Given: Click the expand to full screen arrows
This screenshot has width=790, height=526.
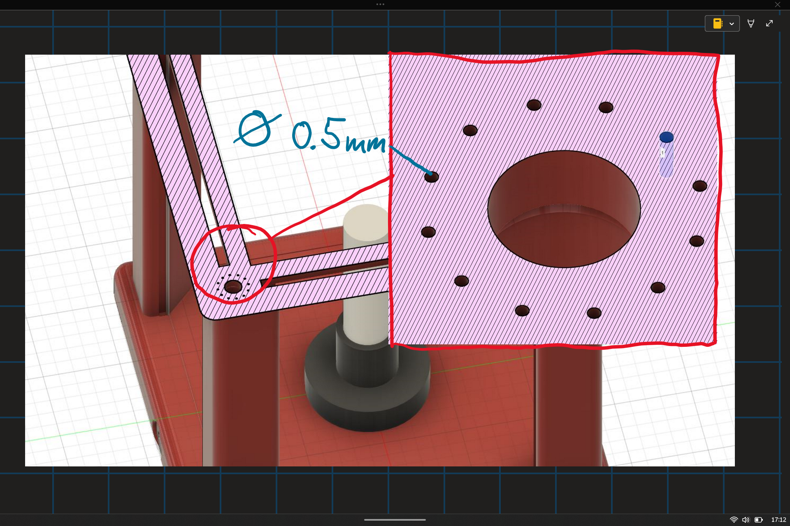Looking at the screenshot, I should tap(769, 23).
